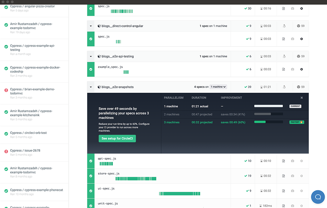The image size is (327, 208).
Task: Open the store-spec.js spec row
Action: click(198, 176)
